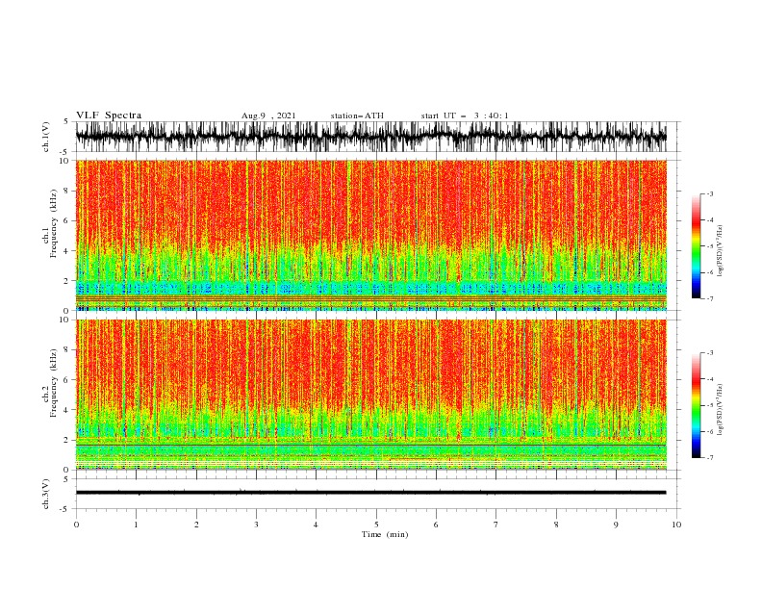Click the ch.1 colorbar 'log(PSD)(V²/Hz)' label
Screen dimensions: 762x589
pyautogui.click(x=720, y=251)
